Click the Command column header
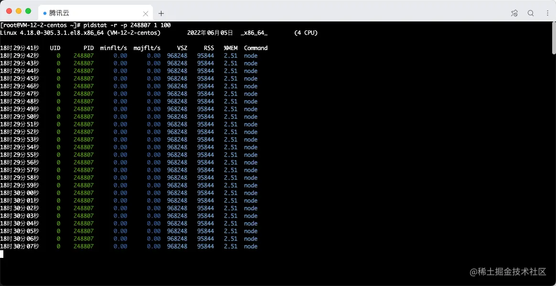Screen dimensions: 556x286 (x=256, y=48)
